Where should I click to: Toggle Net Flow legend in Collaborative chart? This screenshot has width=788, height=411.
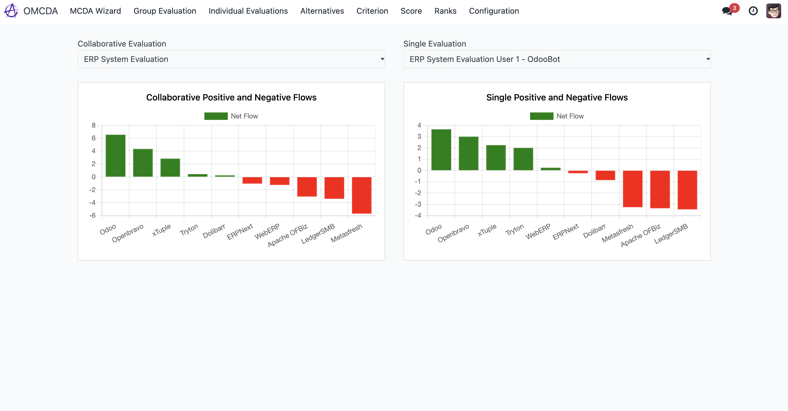pyautogui.click(x=231, y=116)
